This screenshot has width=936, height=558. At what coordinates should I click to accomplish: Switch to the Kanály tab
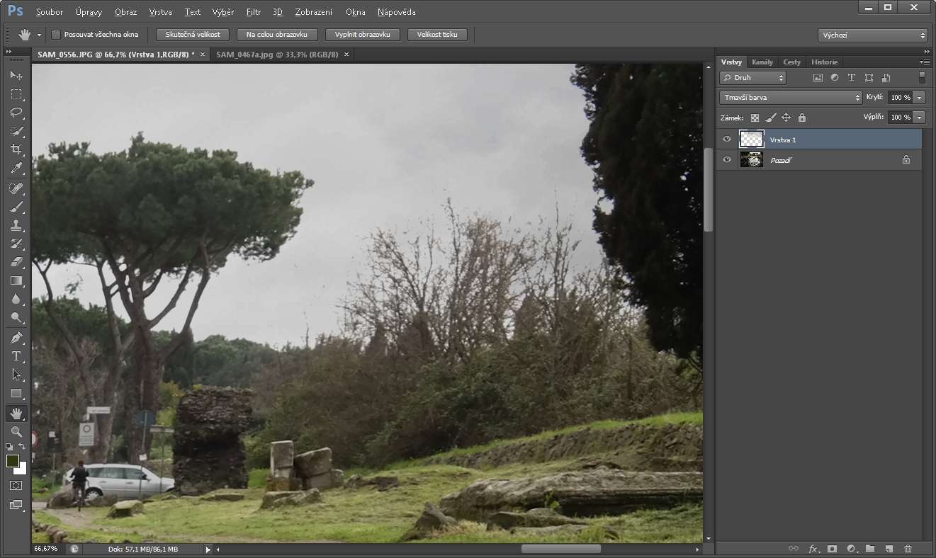(762, 62)
